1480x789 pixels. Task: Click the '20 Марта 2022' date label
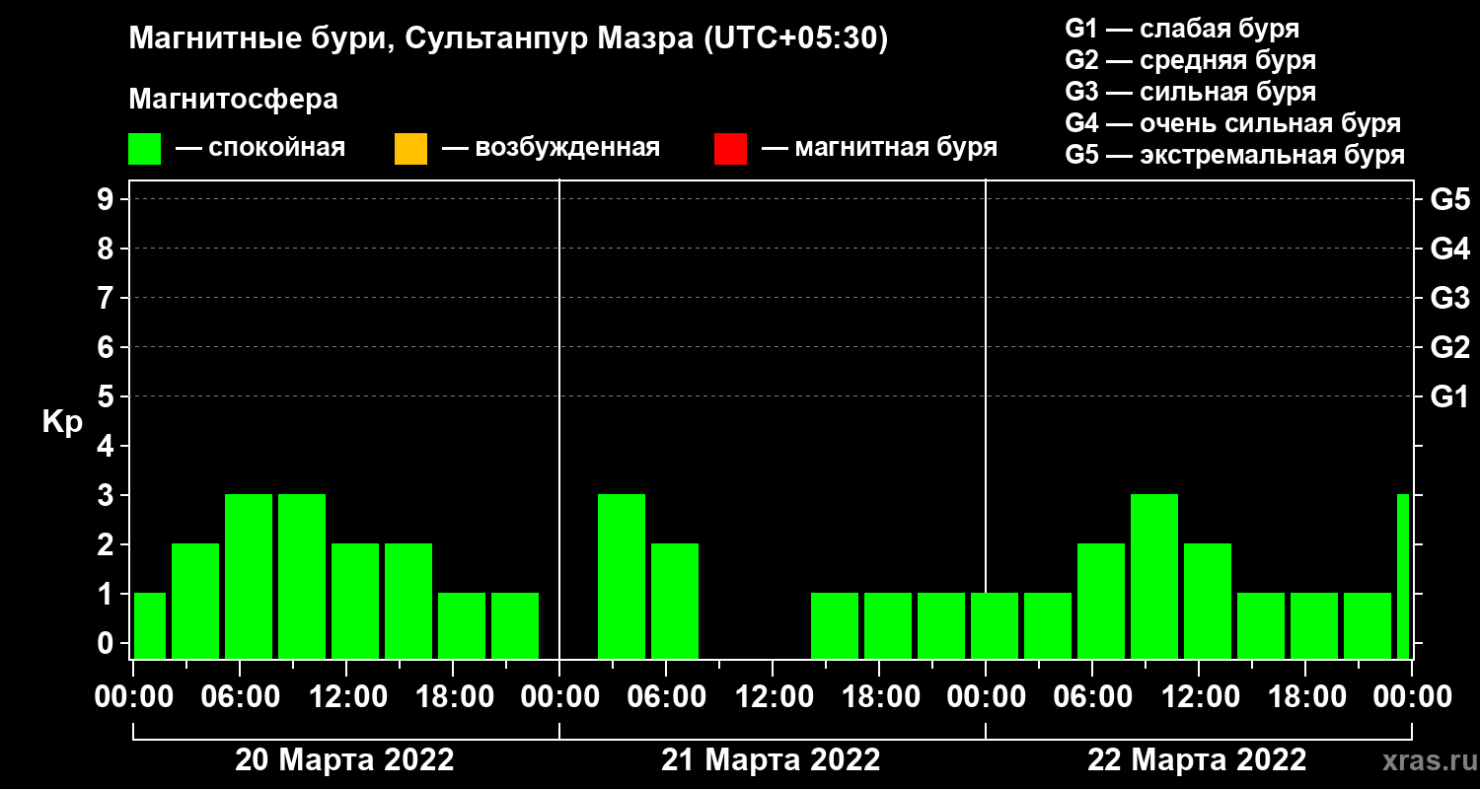[x=344, y=760]
